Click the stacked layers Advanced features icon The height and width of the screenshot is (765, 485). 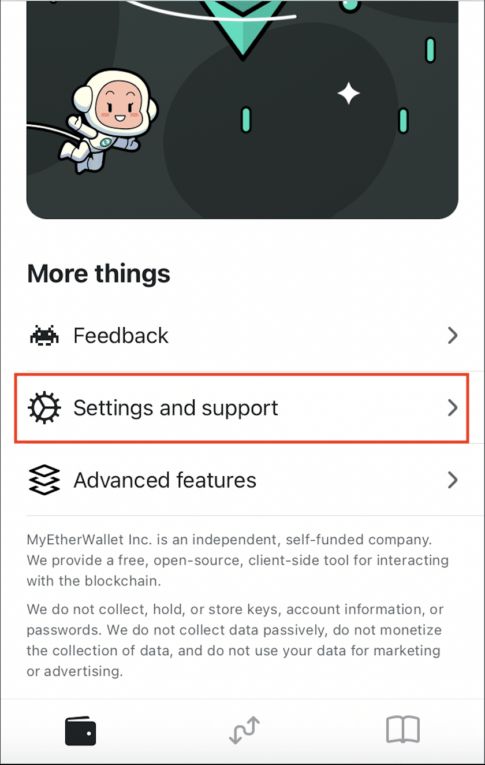pyautogui.click(x=44, y=480)
